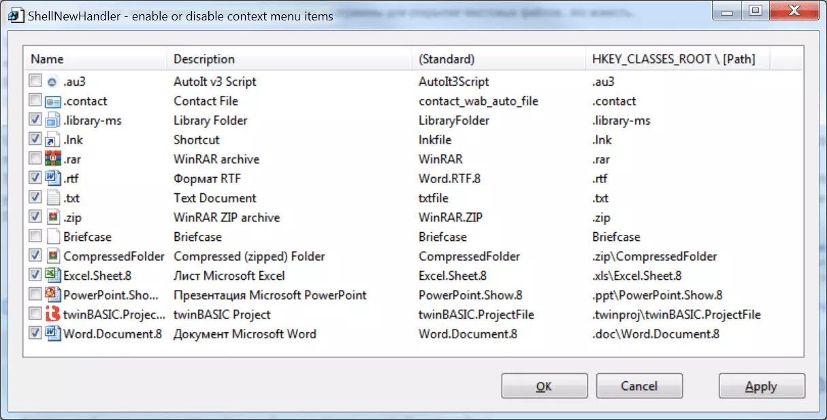The image size is (827, 420).
Task: Click 'twinBASIC.ProjectFile' in Standard column
Action: pos(476,314)
